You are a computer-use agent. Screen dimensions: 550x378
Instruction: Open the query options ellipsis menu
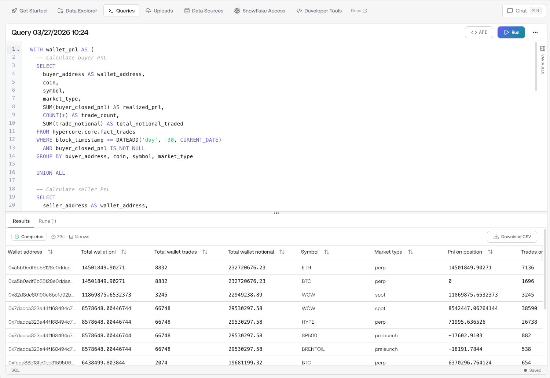pyautogui.click(x=535, y=32)
